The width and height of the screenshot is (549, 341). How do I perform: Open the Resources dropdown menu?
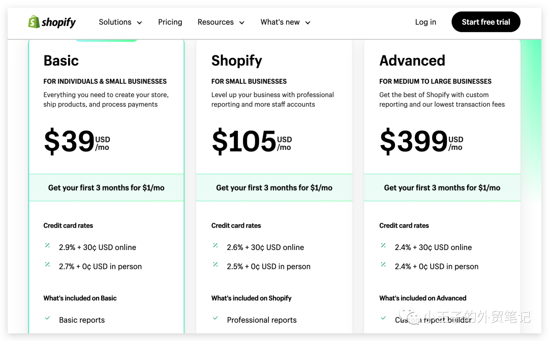coord(221,22)
